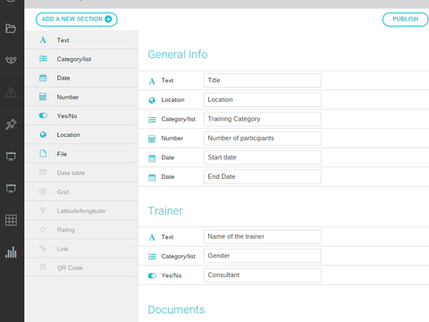
Task: Click the A icon beside Name of the trainer
Action: tap(152, 237)
